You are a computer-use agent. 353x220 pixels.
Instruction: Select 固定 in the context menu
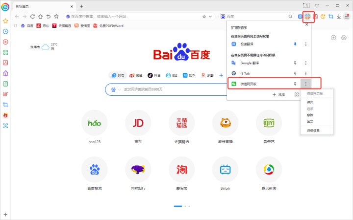[310, 121]
